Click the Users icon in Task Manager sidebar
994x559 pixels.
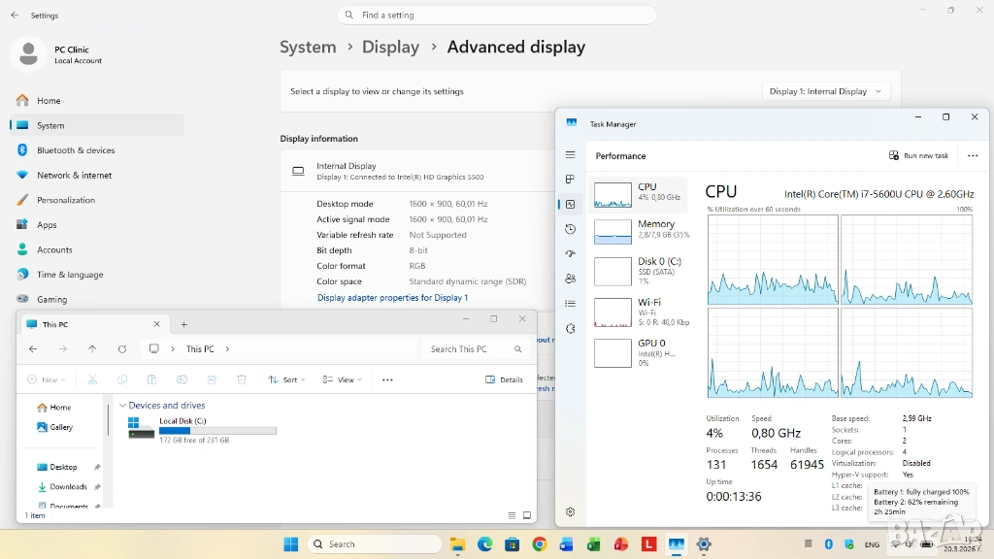point(570,279)
